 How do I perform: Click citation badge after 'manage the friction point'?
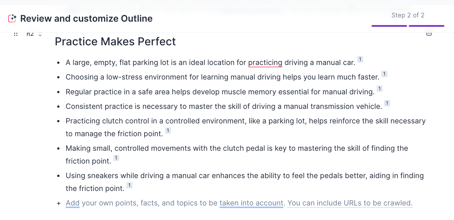(168, 131)
